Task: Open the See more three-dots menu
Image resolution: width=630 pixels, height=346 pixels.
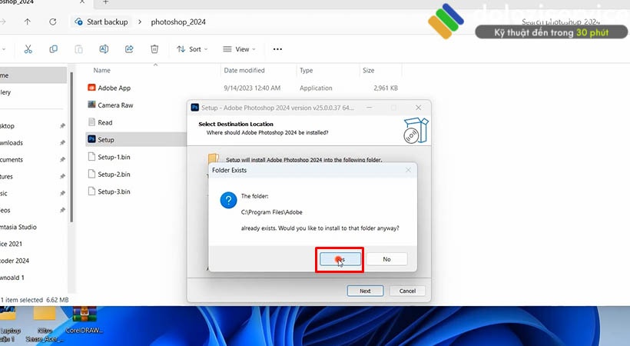Action: click(277, 49)
